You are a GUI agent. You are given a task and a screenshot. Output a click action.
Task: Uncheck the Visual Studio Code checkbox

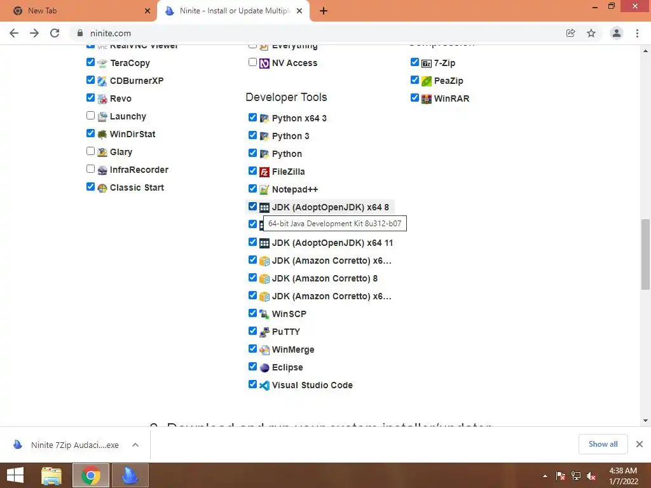click(252, 384)
